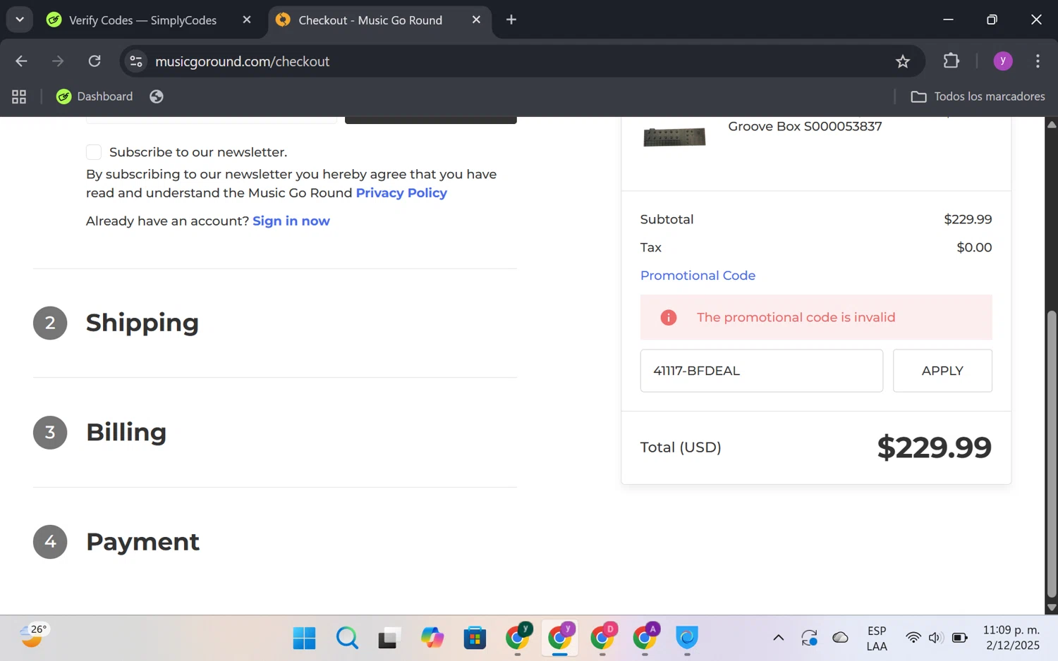Open clock and calendar at 11:09 p. m.

[x=1011, y=638]
